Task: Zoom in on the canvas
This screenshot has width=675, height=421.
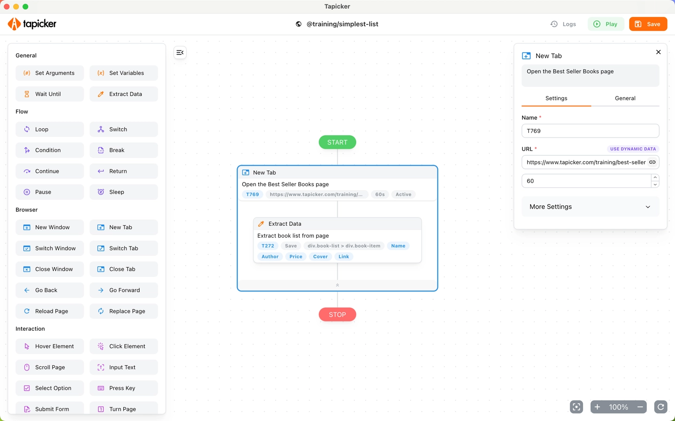Action: [597, 407]
